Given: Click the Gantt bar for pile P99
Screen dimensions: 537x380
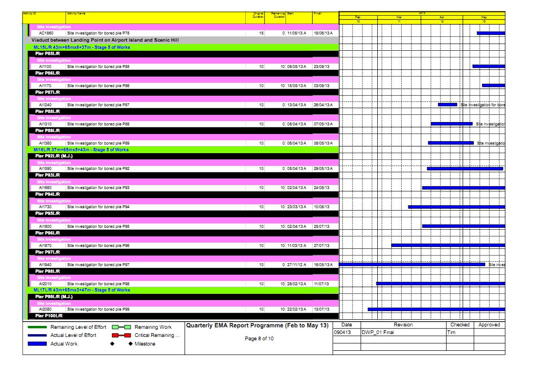Looking at the screenshot, I should tap(436, 310).
